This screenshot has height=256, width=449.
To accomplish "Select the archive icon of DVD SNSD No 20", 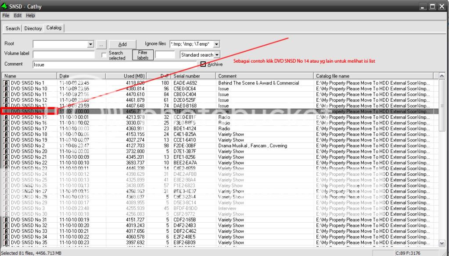I will point(6,152).
